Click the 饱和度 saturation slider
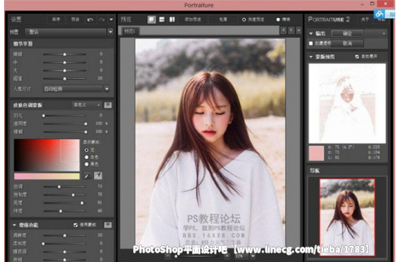 (x=64, y=194)
